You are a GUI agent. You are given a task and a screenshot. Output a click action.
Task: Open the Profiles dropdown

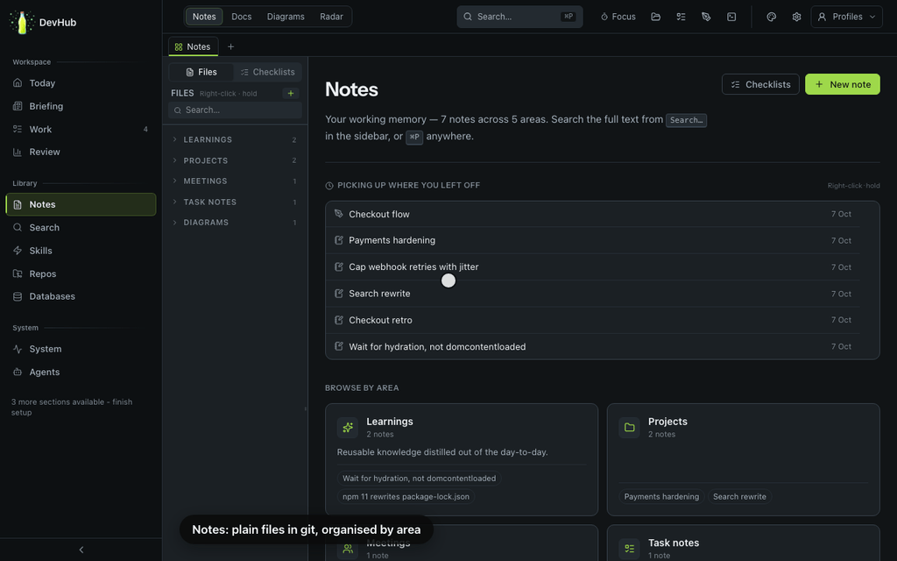(x=847, y=17)
